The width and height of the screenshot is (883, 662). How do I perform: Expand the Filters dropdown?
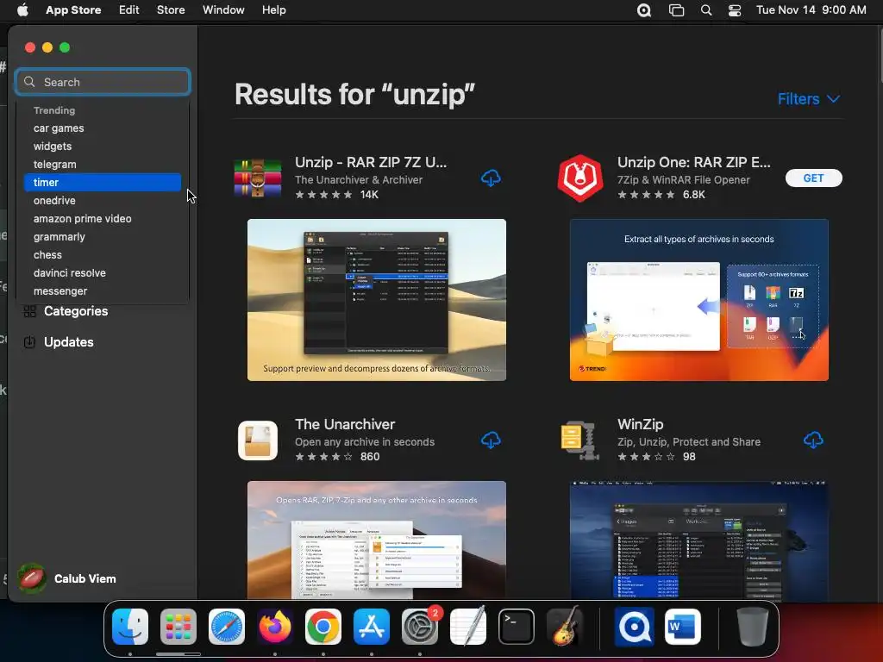[809, 99]
